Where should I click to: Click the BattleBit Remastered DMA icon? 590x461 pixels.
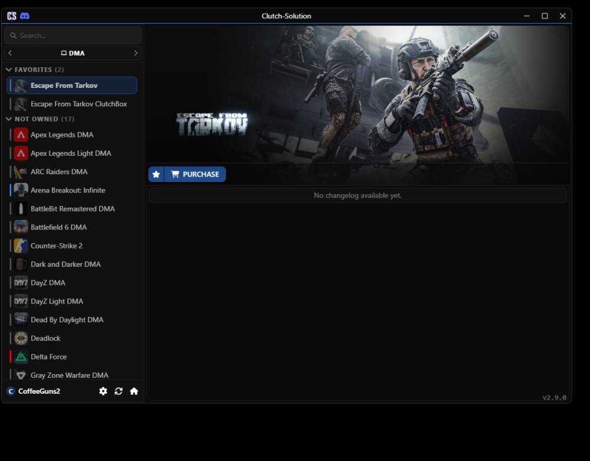coord(21,208)
